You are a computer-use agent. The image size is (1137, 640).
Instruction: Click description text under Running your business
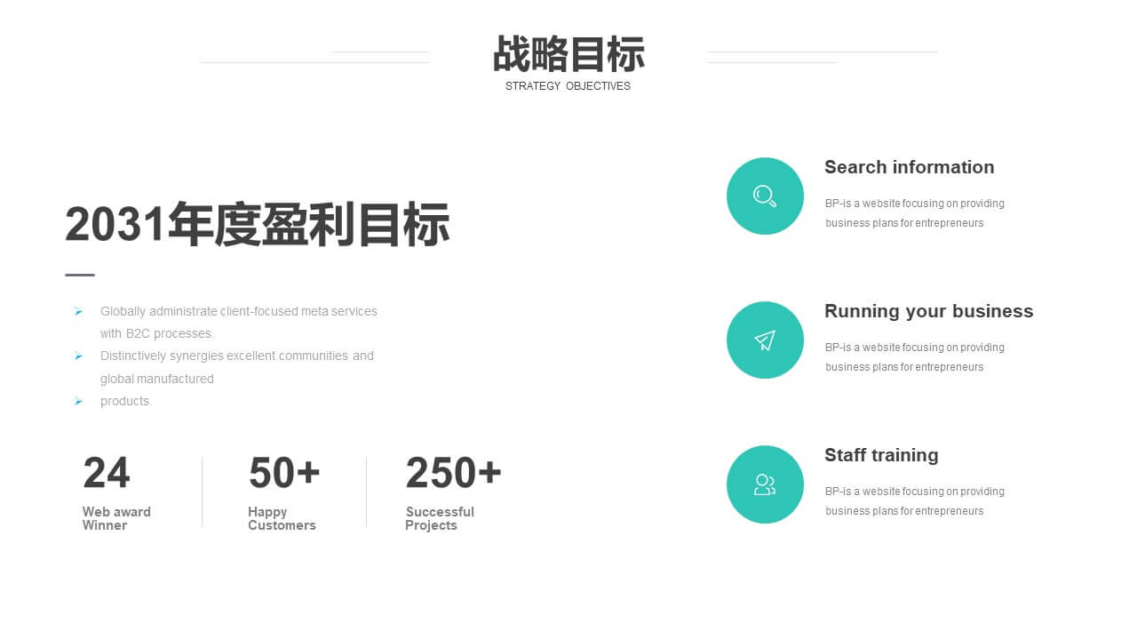point(914,357)
